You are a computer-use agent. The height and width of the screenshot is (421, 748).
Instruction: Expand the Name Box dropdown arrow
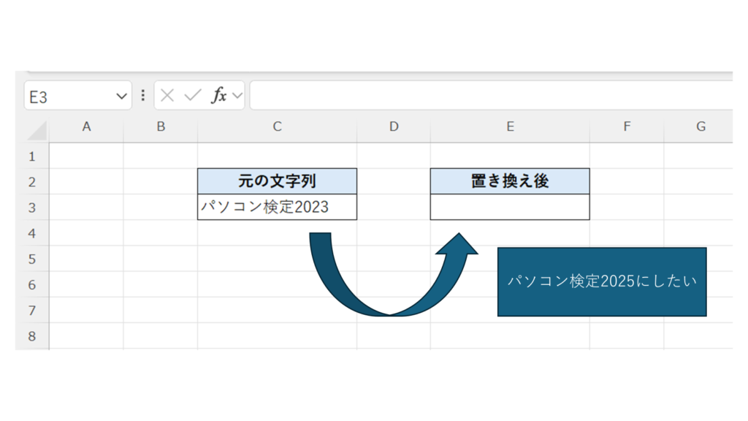pos(121,96)
